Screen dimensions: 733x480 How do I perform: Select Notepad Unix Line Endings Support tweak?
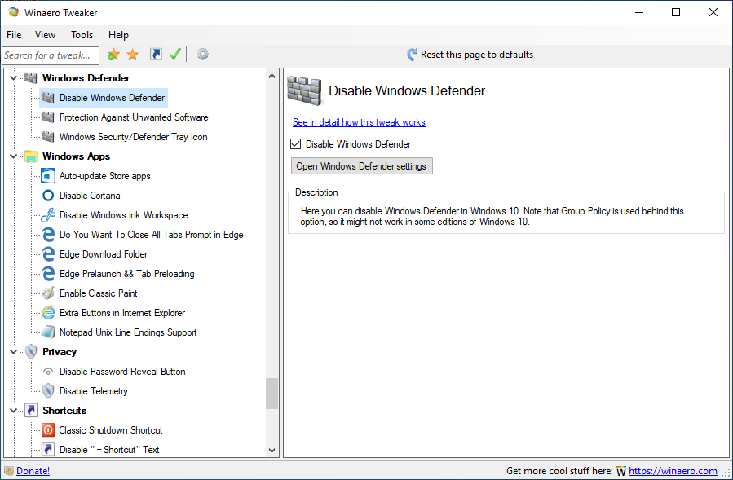(128, 332)
